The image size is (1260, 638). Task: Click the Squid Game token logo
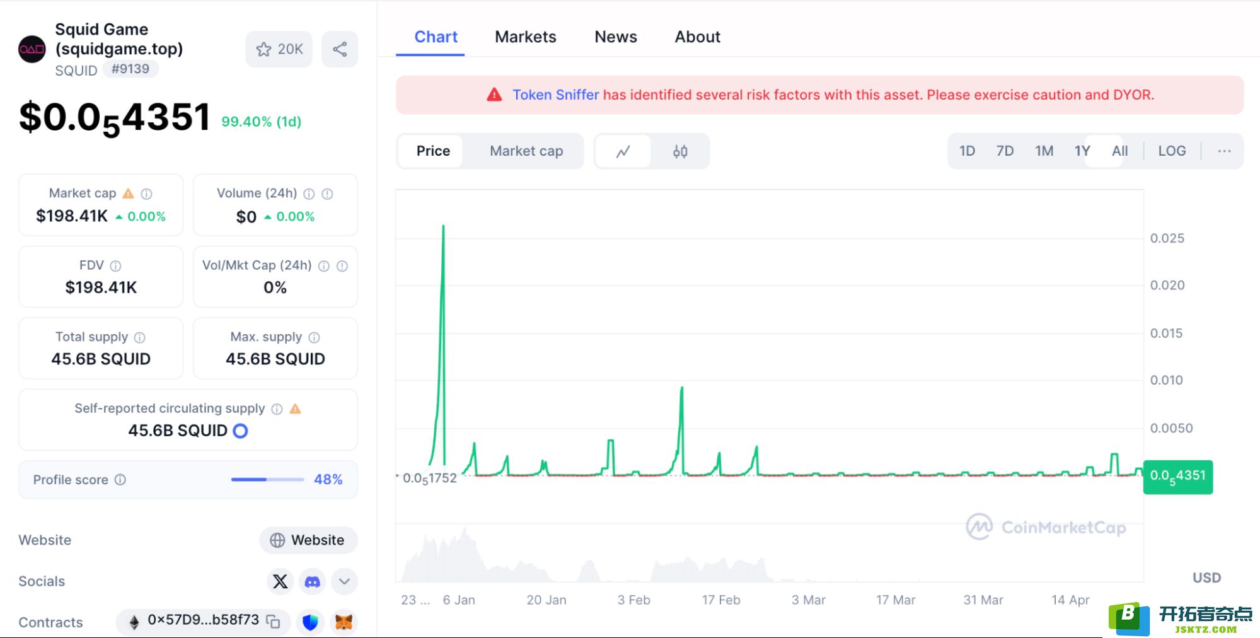pyautogui.click(x=32, y=49)
